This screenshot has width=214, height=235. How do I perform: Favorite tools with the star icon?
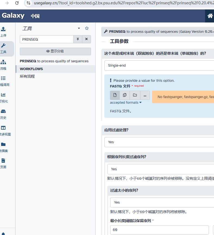click(x=87, y=28)
